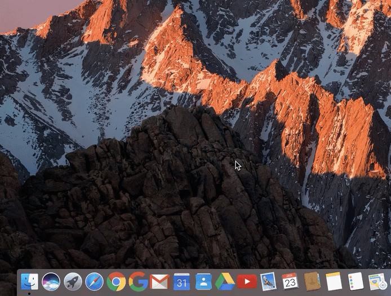The width and height of the screenshot is (391, 296).
Task: Open Launchpad rocket icon
Action: click(73, 281)
